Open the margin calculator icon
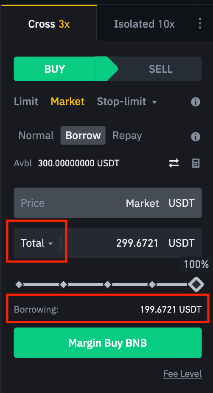Screen dimensions: 213x393 [196, 163]
